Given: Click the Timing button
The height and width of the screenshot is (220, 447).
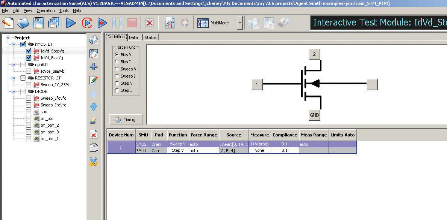Looking at the screenshot, I should pos(126,120).
